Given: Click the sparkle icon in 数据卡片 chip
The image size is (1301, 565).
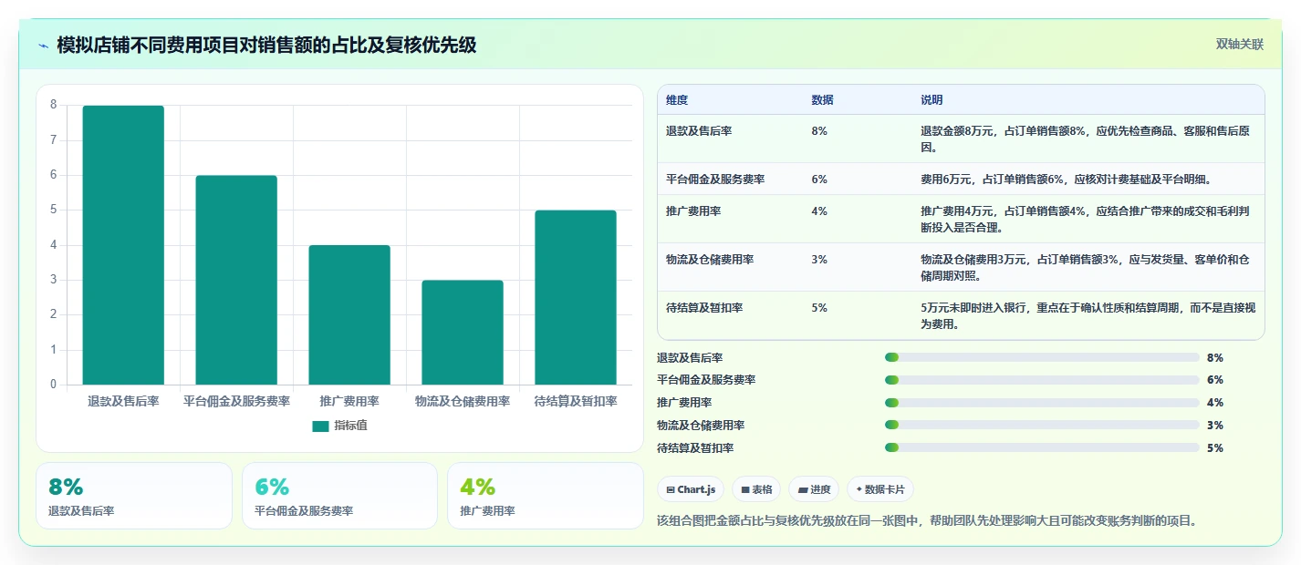Looking at the screenshot, I should tap(859, 490).
